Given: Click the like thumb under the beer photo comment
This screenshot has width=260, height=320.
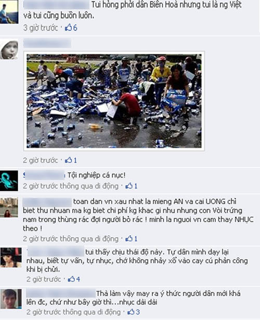Looking at the screenshot, I should (x=68, y=160).
